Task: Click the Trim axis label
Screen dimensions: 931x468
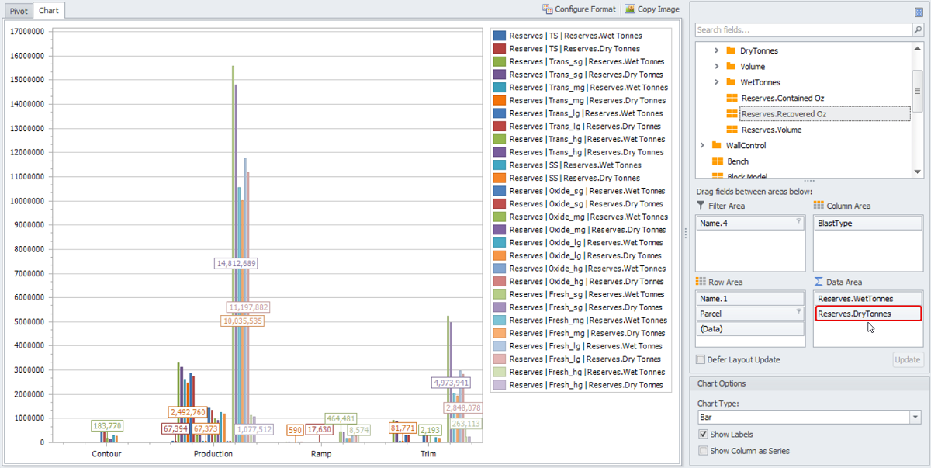Action: pyautogui.click(x=428, y=454)
